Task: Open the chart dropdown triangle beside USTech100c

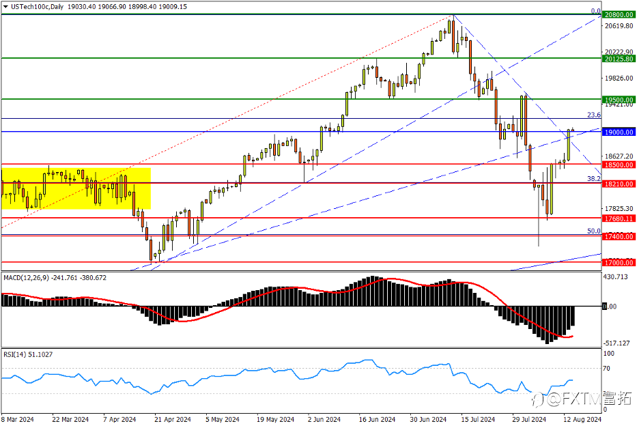Action: [x=5, y=7]
